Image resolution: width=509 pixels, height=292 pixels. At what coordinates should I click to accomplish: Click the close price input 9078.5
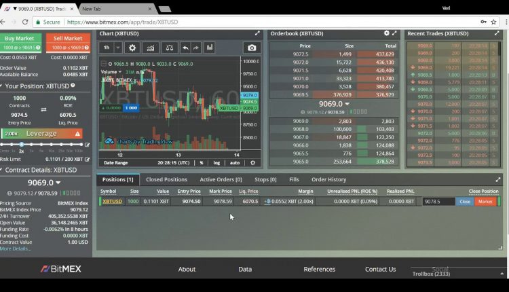click(438, 202)
